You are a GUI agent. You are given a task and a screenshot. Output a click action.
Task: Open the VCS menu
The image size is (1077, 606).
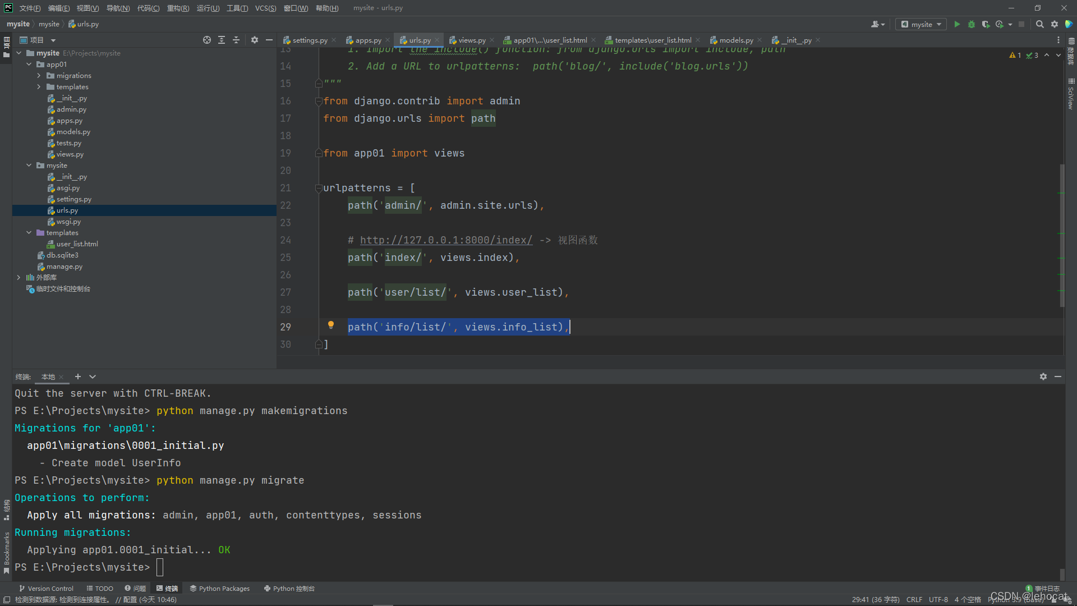[265, 8]
